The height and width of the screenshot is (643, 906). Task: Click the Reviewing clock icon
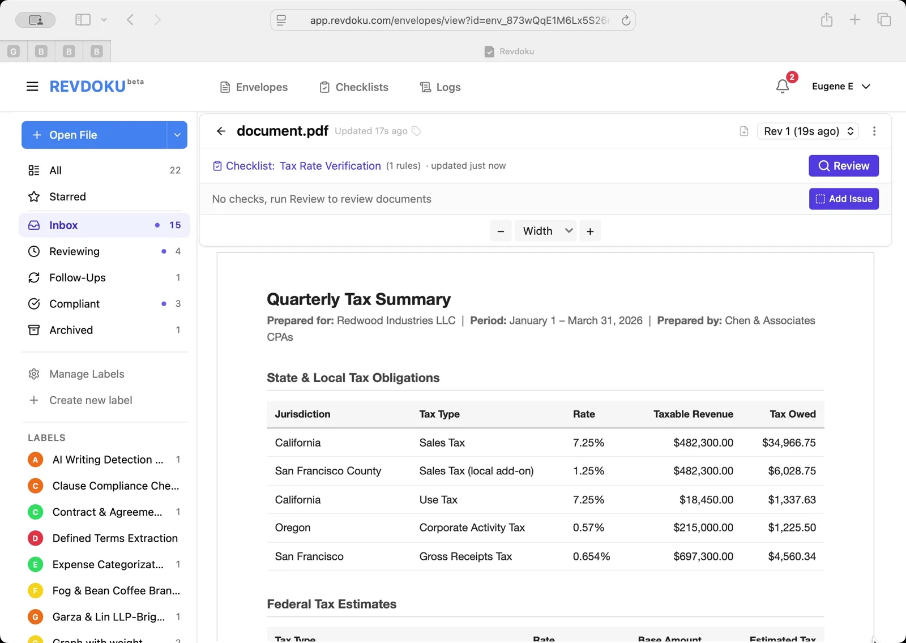tap(34, 251)
